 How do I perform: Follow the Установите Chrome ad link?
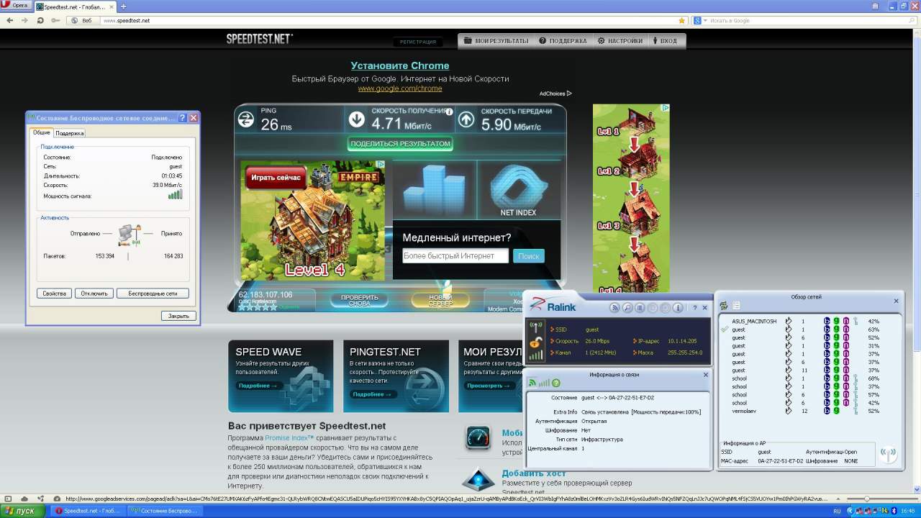[400, 65]
